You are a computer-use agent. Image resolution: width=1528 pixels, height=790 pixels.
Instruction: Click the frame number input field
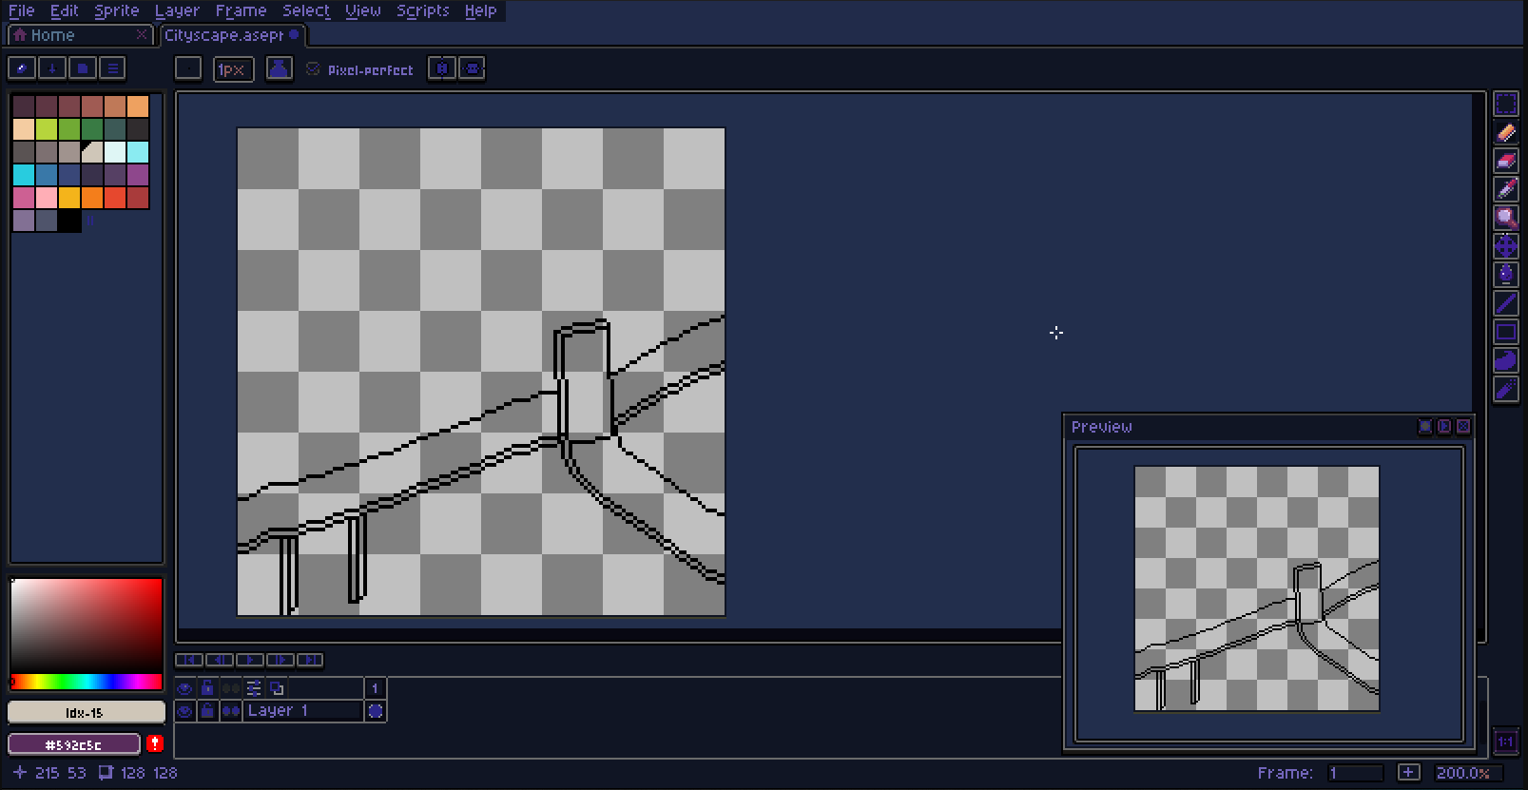click(x=1355, y=773)
